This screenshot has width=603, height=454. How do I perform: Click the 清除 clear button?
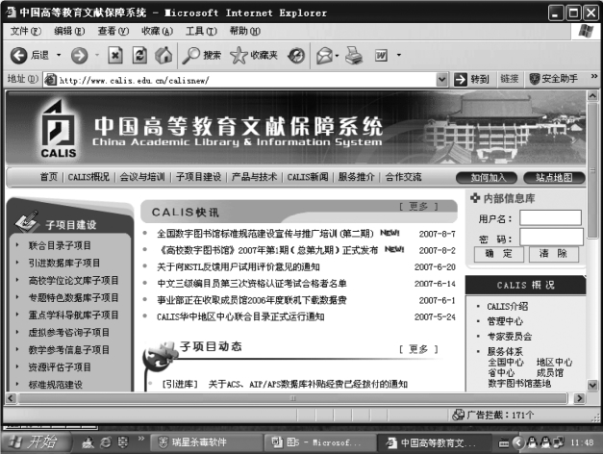point(554,254)
